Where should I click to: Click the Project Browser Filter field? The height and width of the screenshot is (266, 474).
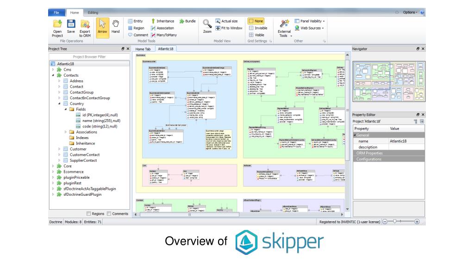pos(89,57)
